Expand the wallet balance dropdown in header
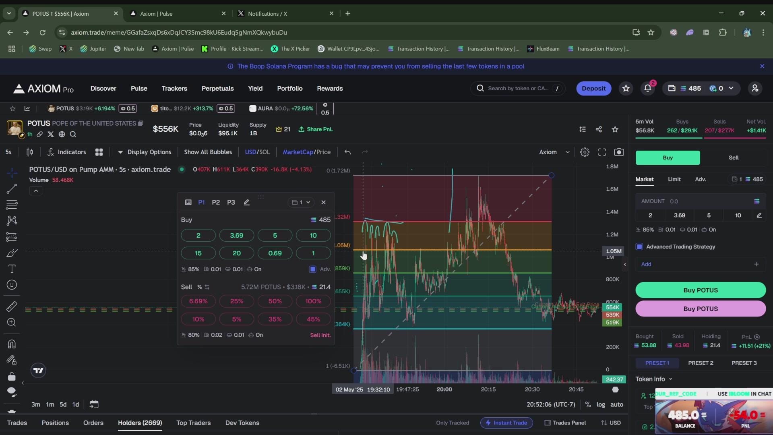Viewport: 773px width, 435px height. (731, 88)
